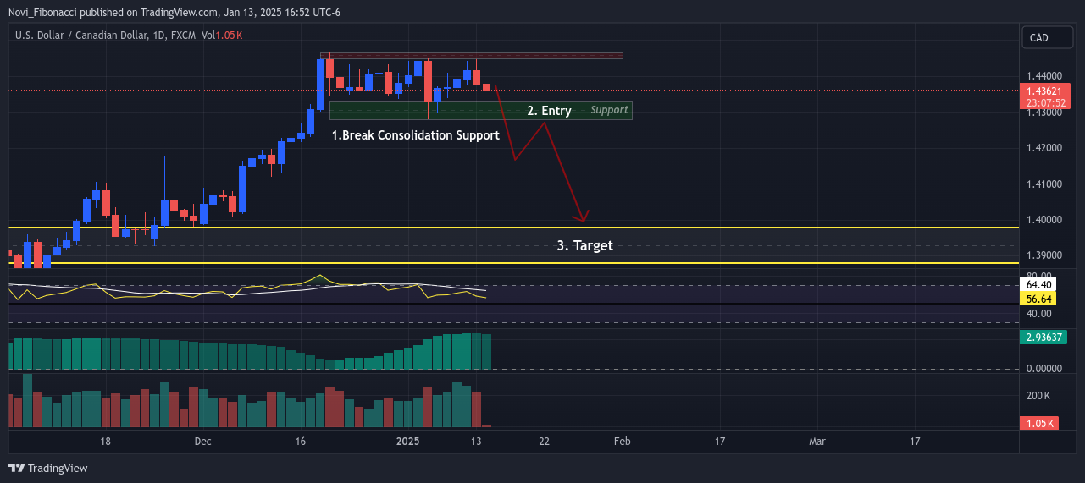The image size is (1085, 483).
Task: Select the current price label 1.43621
Action: coord(1045,91)
